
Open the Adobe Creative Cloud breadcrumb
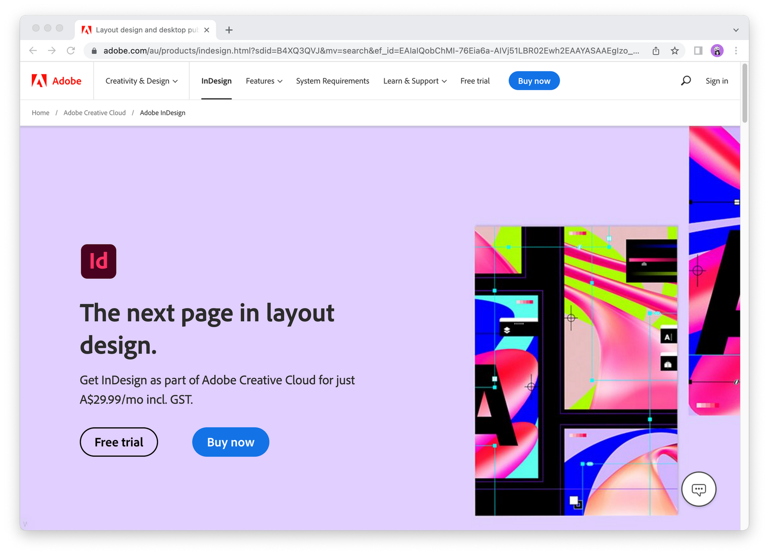coord(94,113)
